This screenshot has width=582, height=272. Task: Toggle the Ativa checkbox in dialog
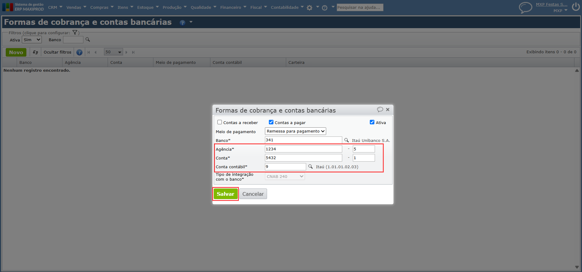click(x=372, y=122)
